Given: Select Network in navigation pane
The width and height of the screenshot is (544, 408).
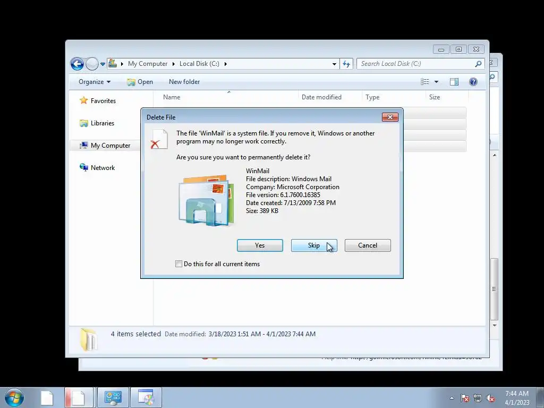Looking at the screenshot, I should 103,168.
